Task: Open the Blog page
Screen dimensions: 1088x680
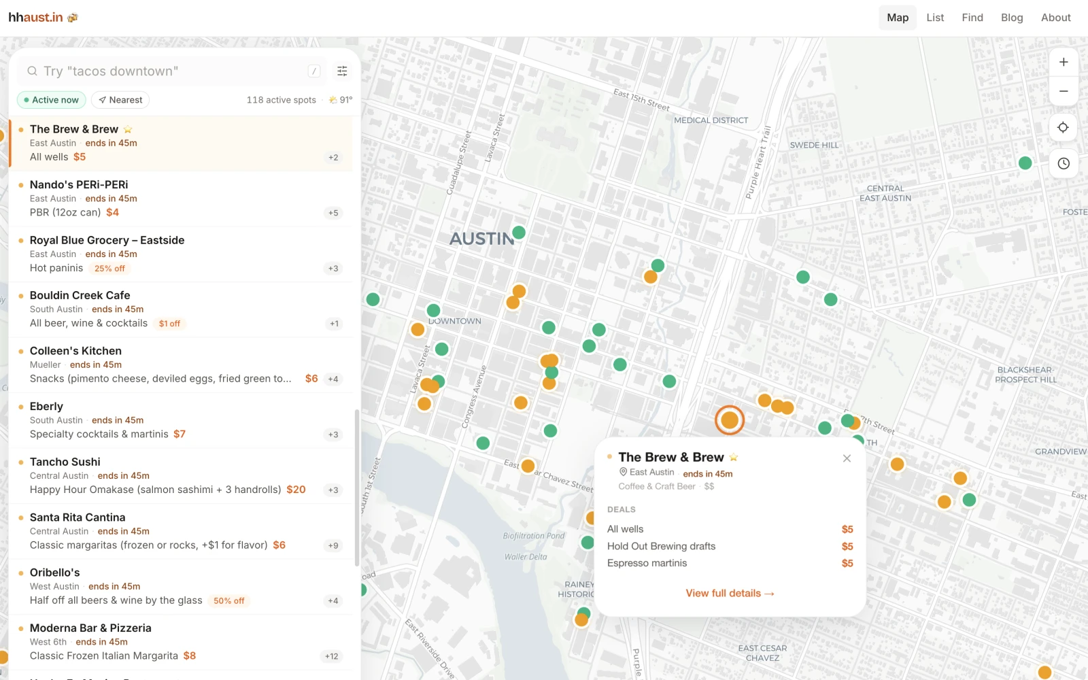Action: [1012, 18]
